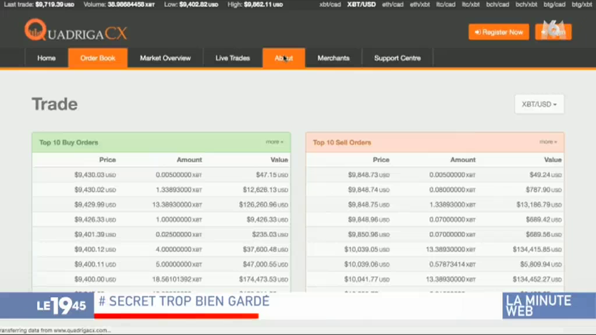The width and height of the screenshot is (596, 335).
Task: Click the QuadrigaCX logo
Action: click(76, 30)
